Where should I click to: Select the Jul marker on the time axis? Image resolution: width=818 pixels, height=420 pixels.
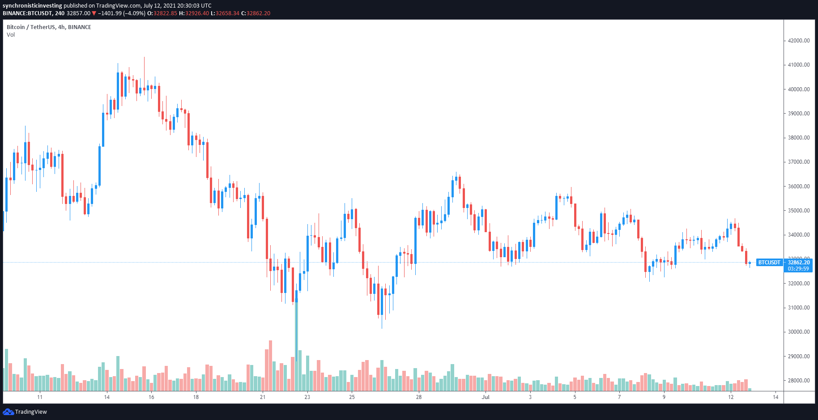(x=486, y=397)
